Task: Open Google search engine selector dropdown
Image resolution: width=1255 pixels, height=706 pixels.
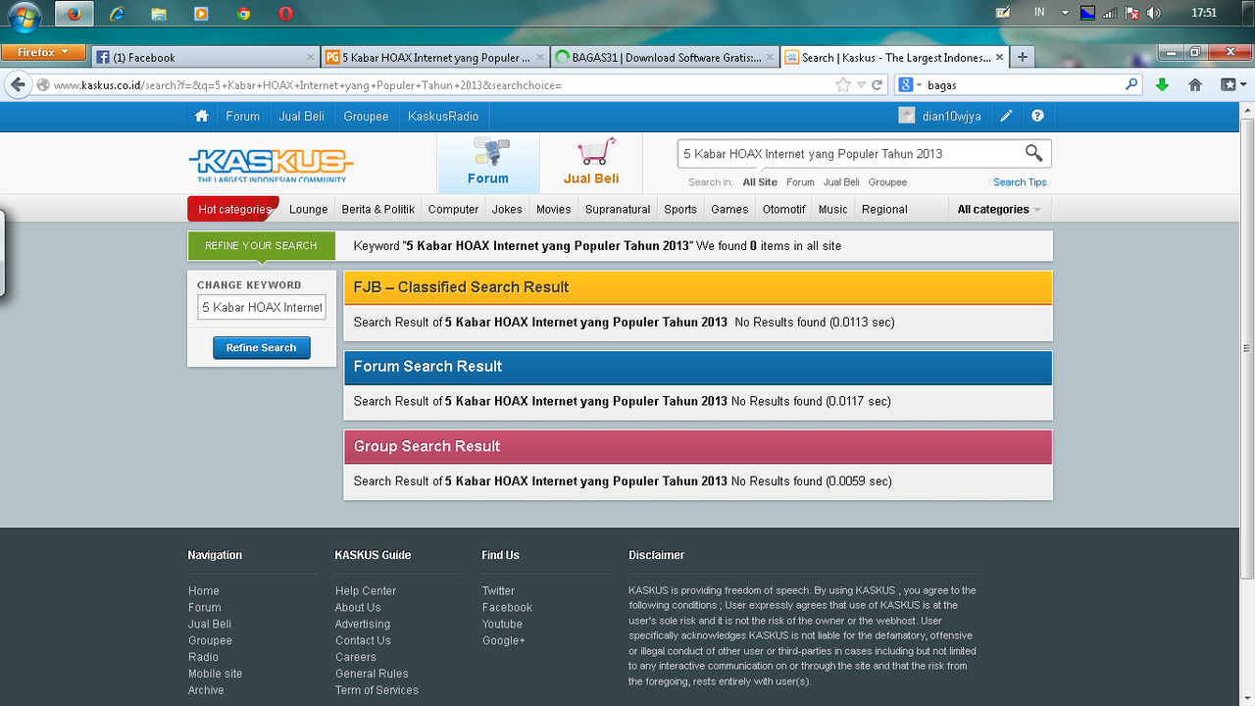Action: coord(910,85)
